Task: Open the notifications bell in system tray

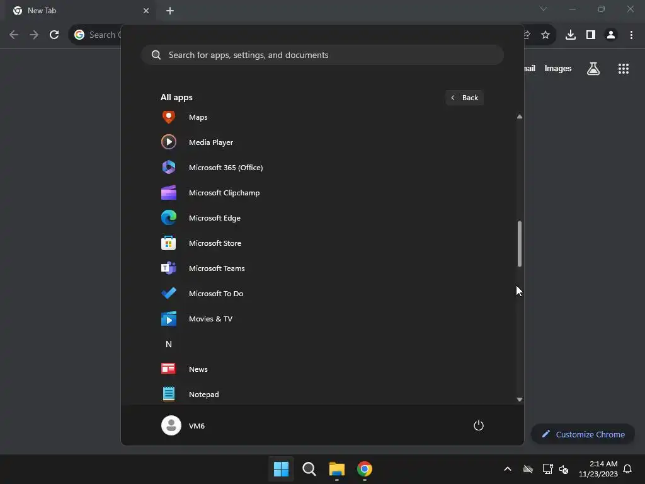Action: tap(627, 469)
